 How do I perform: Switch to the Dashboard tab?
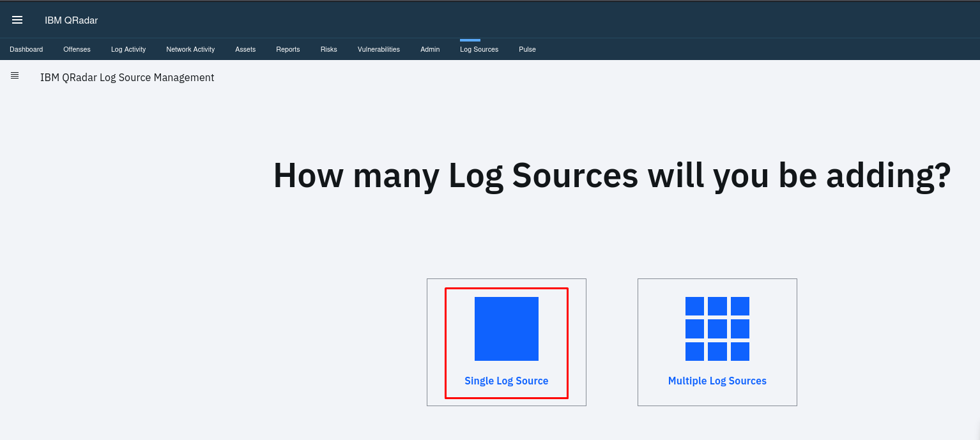pos(26,49)
